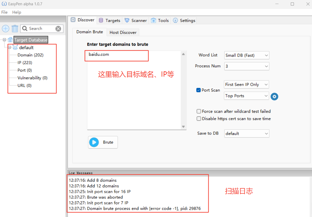
Task: Start the scan with the Brute button
Action: click(103, 142)
